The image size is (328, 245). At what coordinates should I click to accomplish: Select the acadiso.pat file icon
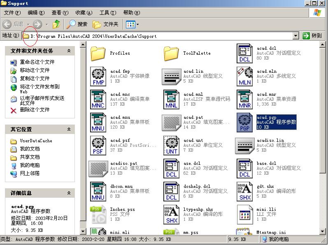[x=98, y=169]
